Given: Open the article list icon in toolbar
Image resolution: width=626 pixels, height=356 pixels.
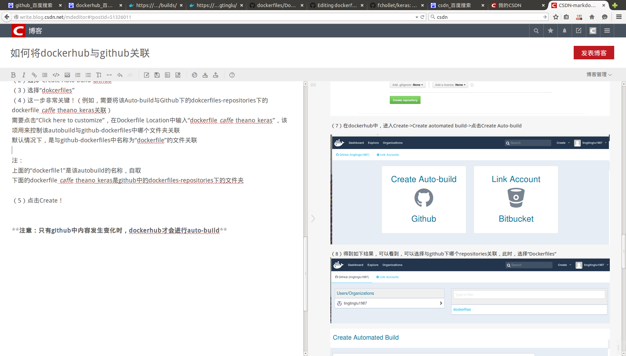Looking at the screenshot, I should pos(167,75).
